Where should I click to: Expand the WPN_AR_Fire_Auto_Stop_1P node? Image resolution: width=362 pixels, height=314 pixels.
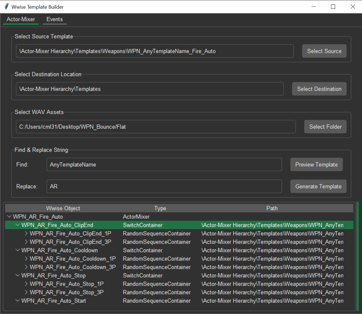pyautogui.click(x=26, y=284)
